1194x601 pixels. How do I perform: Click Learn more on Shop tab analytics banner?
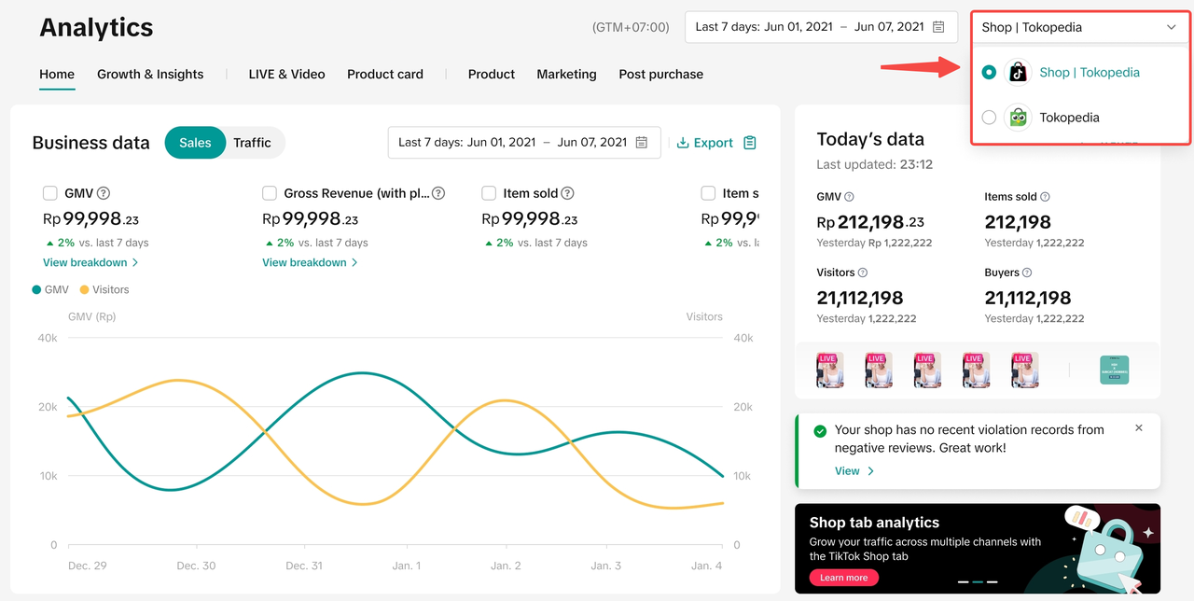(x=843, y=578)
